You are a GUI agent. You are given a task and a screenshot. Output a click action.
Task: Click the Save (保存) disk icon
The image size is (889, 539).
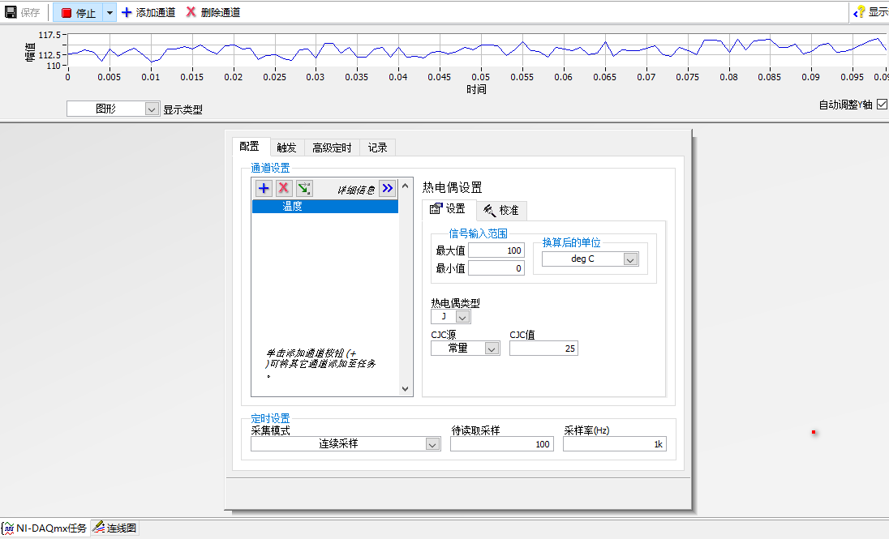pyautogui.click(x=9, y=12)
